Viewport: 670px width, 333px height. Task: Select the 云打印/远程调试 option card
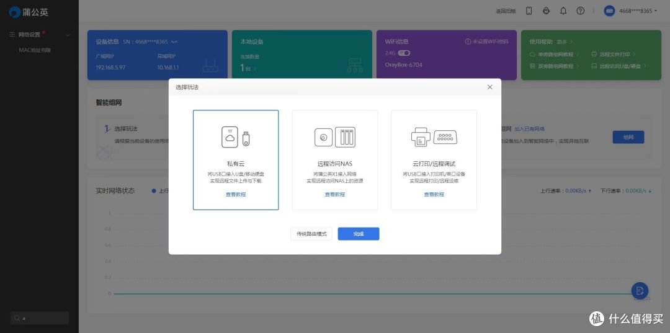point(434,160)
